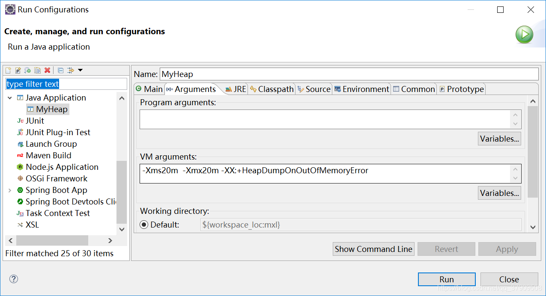Click the New prototype configuration icon
This screenshot has width=546, height=296.
(18, 71)
